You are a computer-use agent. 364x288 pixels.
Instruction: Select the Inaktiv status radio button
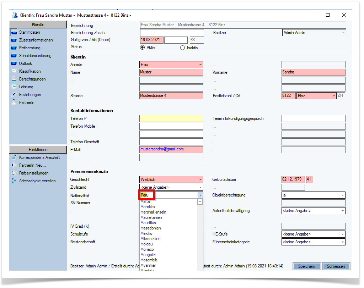click(x=182, y=48)
